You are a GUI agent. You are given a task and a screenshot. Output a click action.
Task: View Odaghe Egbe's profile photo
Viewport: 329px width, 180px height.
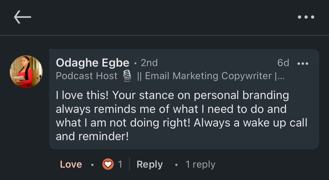click(26, 72)
